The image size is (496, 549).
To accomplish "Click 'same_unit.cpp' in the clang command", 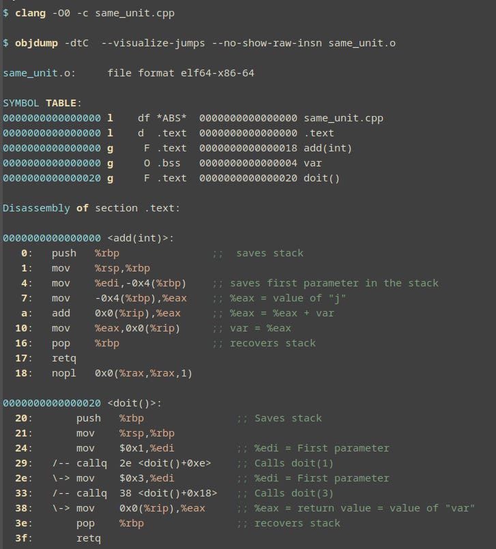I will [x=135, y=14].
